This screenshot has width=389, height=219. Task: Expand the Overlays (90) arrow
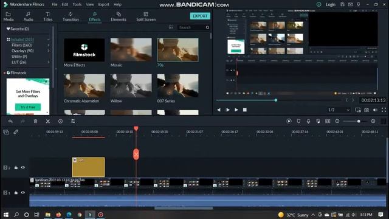[49, 51]
